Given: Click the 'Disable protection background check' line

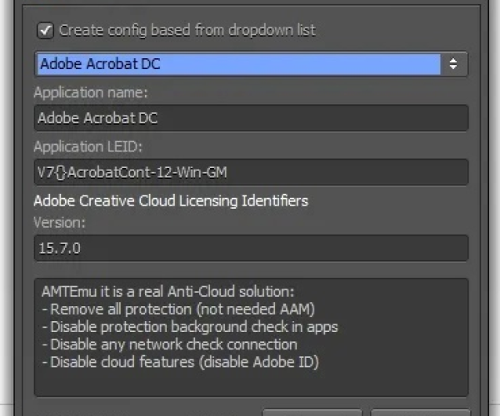Looking at the screenshot, I should click(189, 327).
